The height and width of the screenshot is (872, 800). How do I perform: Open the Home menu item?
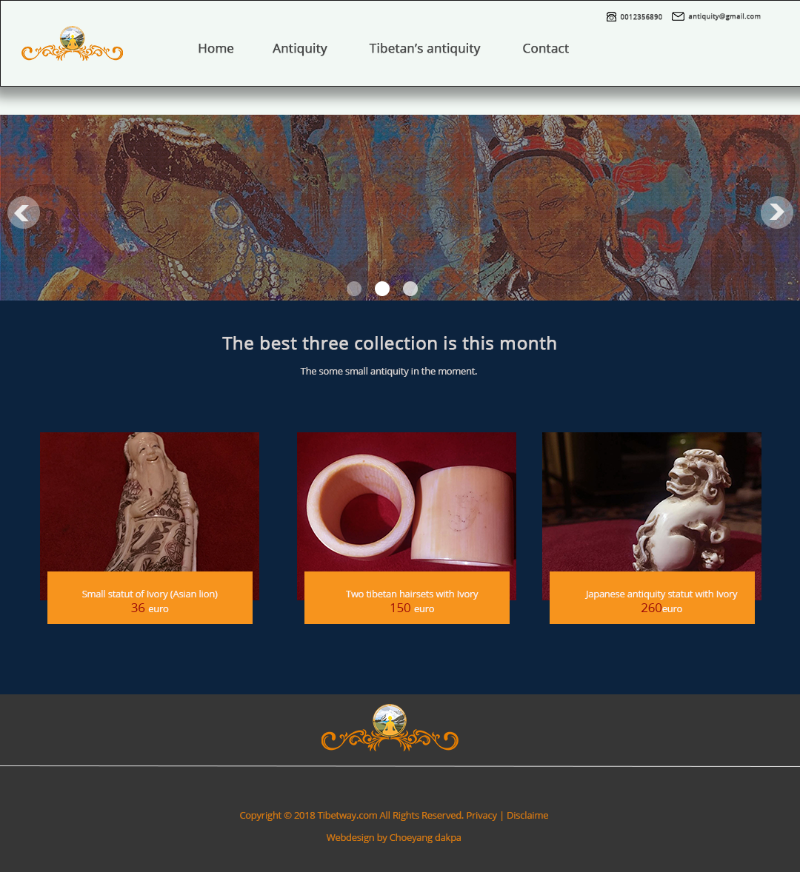pos(216,48)
